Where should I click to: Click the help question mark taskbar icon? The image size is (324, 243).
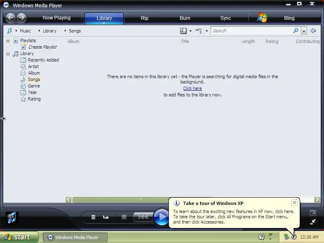click(x=261, y=237)
